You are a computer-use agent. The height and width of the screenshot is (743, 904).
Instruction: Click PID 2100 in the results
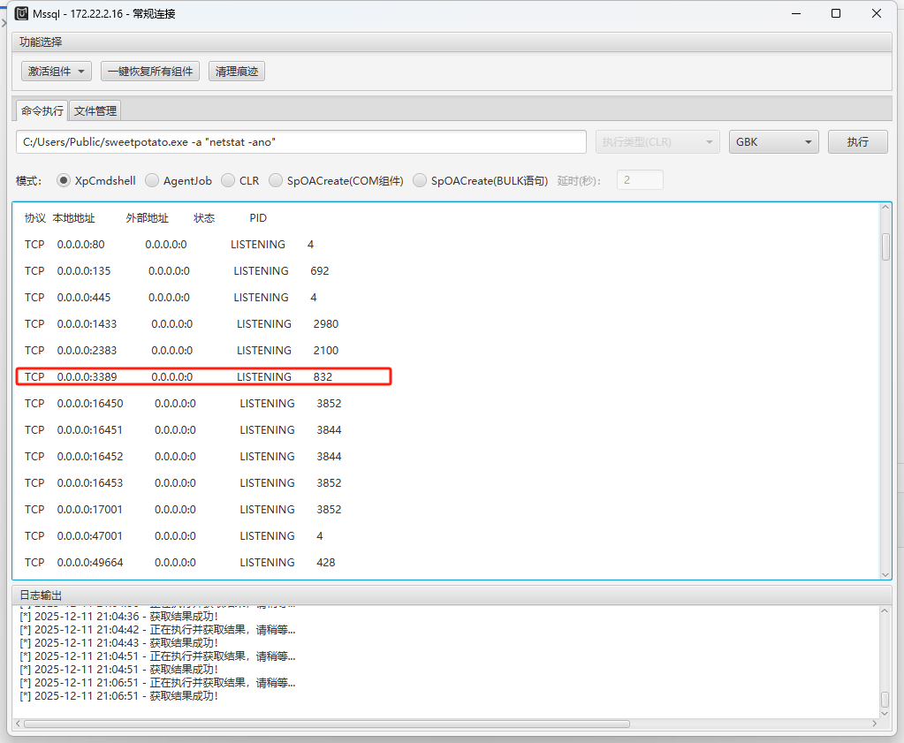click(326, 351)
